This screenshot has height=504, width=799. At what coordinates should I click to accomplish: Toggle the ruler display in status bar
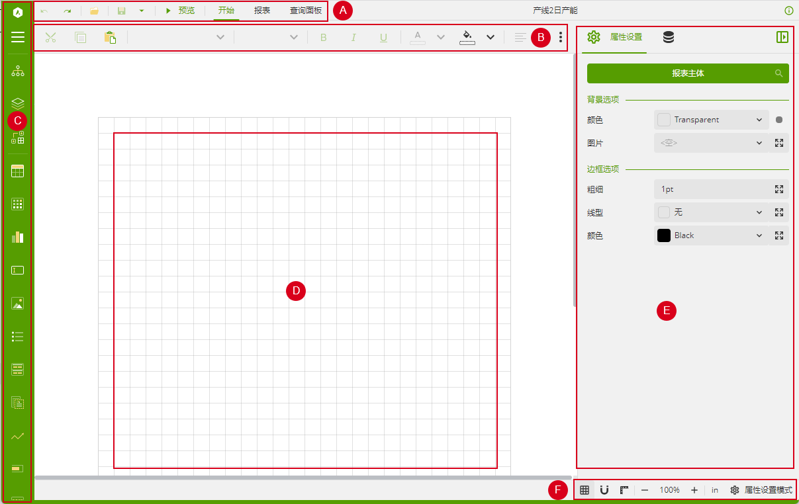pyautogui.click(x=624, y=490)
